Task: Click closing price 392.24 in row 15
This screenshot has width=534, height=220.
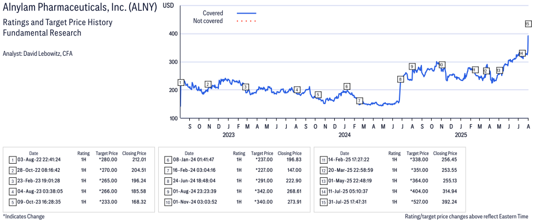Action: point(450,202)
